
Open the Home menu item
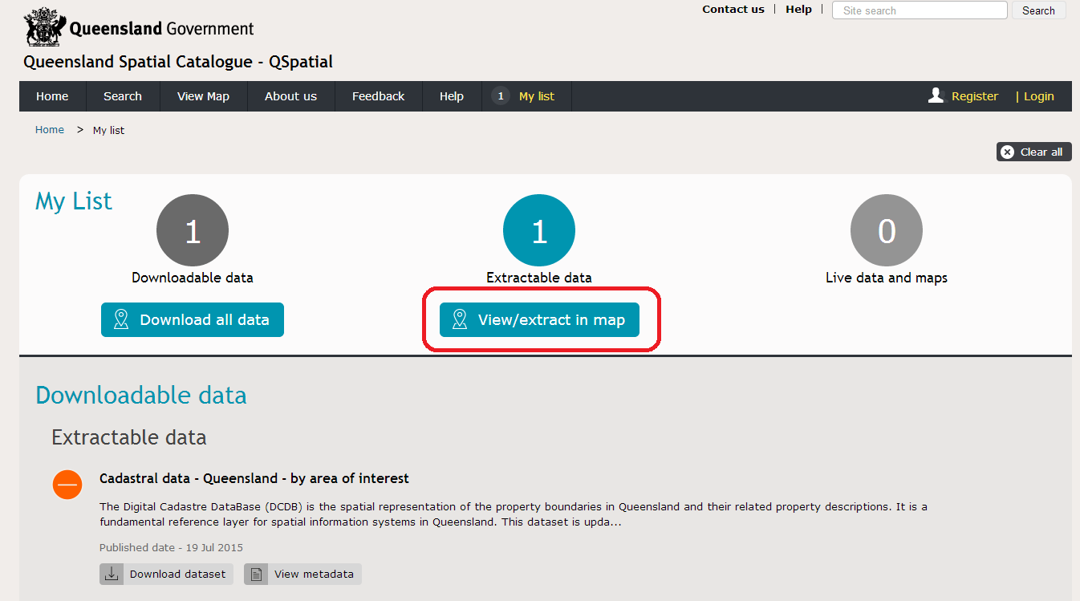[52, 96]
